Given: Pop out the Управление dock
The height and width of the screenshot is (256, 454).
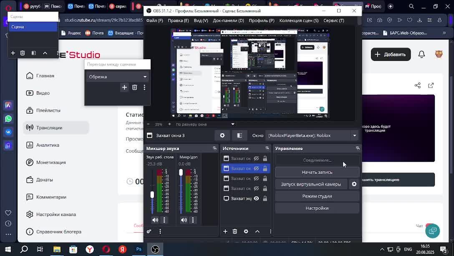Looking at the screenshot, I should [x=358, y=148].
